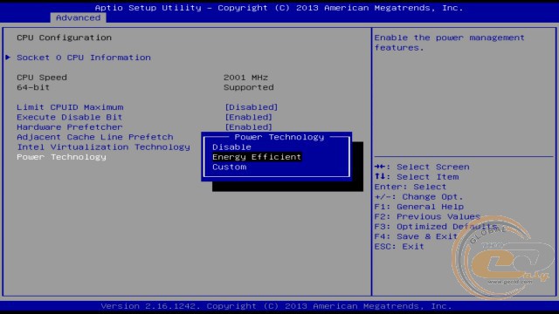Click the Select Item key hint
Viewport: 559px width, 314px height.
417,177
